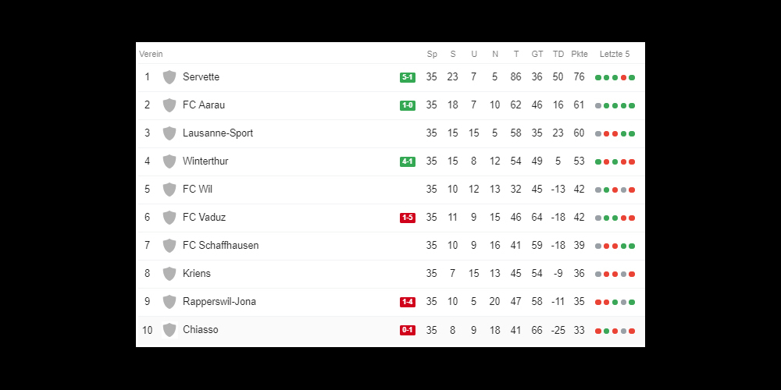Image resolution: width=781 pixels, height=390 pixels.
Task: Click the Rapperswil-Jona crest icon
Action: (169, 302)
